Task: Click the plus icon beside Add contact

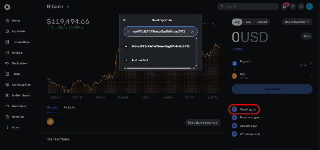Action: pyautogui.click(x=126, y=60)
